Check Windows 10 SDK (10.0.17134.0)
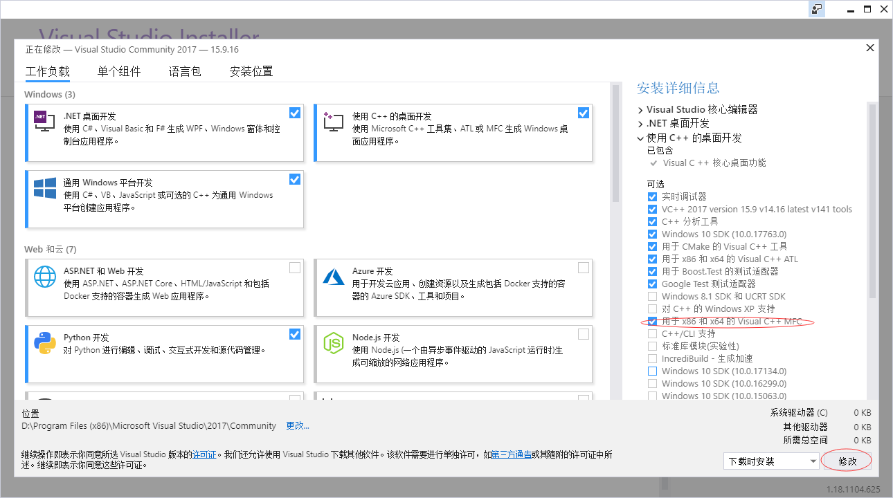 pos(652,371)
